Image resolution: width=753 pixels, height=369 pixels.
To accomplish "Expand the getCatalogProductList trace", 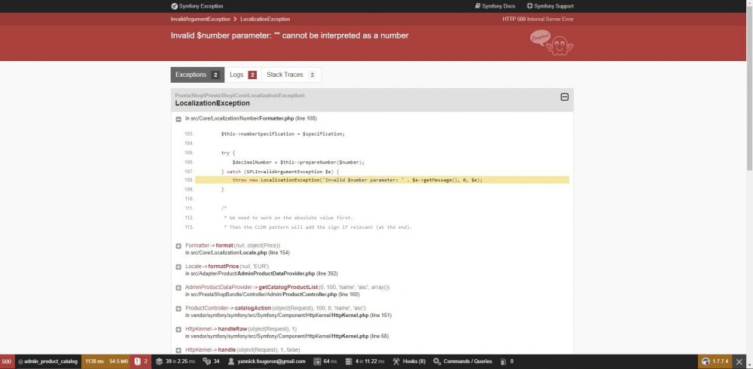I will click(178, 288).
